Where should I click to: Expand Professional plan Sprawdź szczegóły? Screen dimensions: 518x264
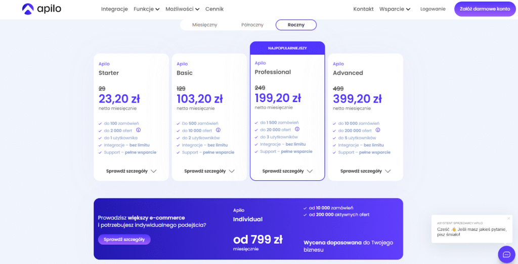pyautogui.click(x=287, y=171)
